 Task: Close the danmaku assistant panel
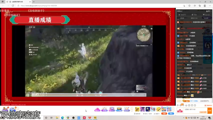(211, 11)
